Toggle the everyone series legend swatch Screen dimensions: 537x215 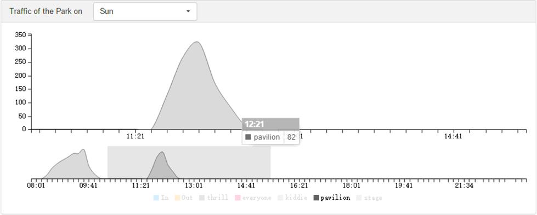pos(238,197)
